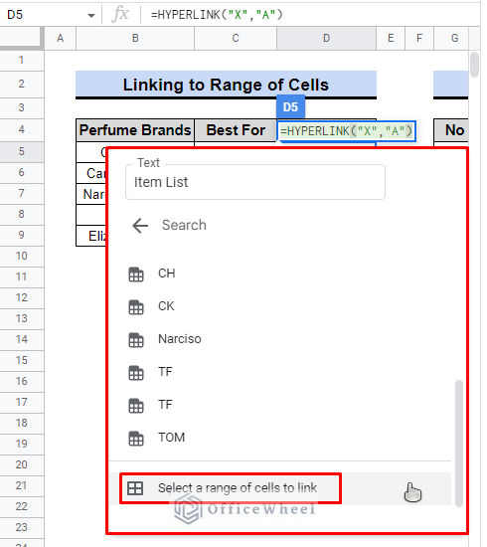Click the Linking to Range of Cells title
This screenshot has width=487, height=547.
[226, 85]
